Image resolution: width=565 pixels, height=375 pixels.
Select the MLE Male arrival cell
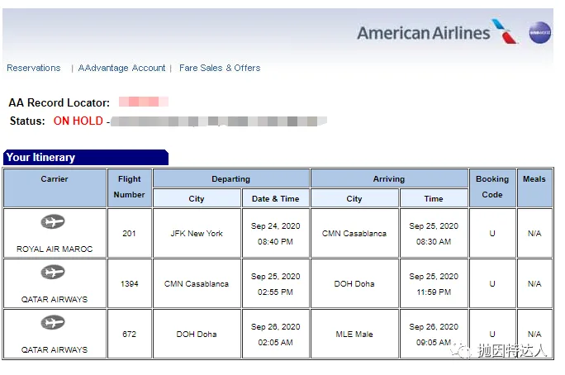(x=354, y=334)
